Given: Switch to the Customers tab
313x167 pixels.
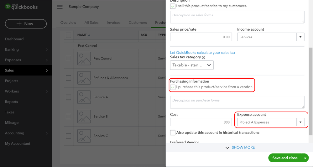Looking at the screenshot, I should (138, 23).
